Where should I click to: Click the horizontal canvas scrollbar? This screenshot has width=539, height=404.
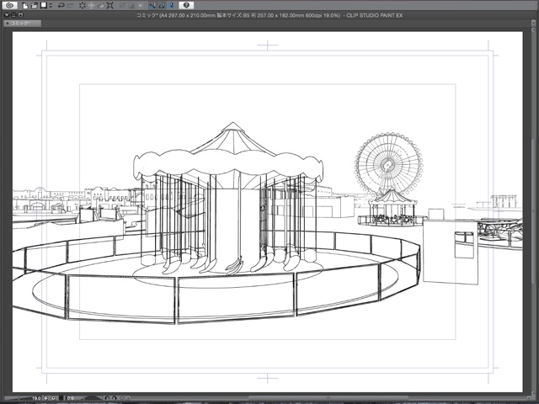coord(328,398)
